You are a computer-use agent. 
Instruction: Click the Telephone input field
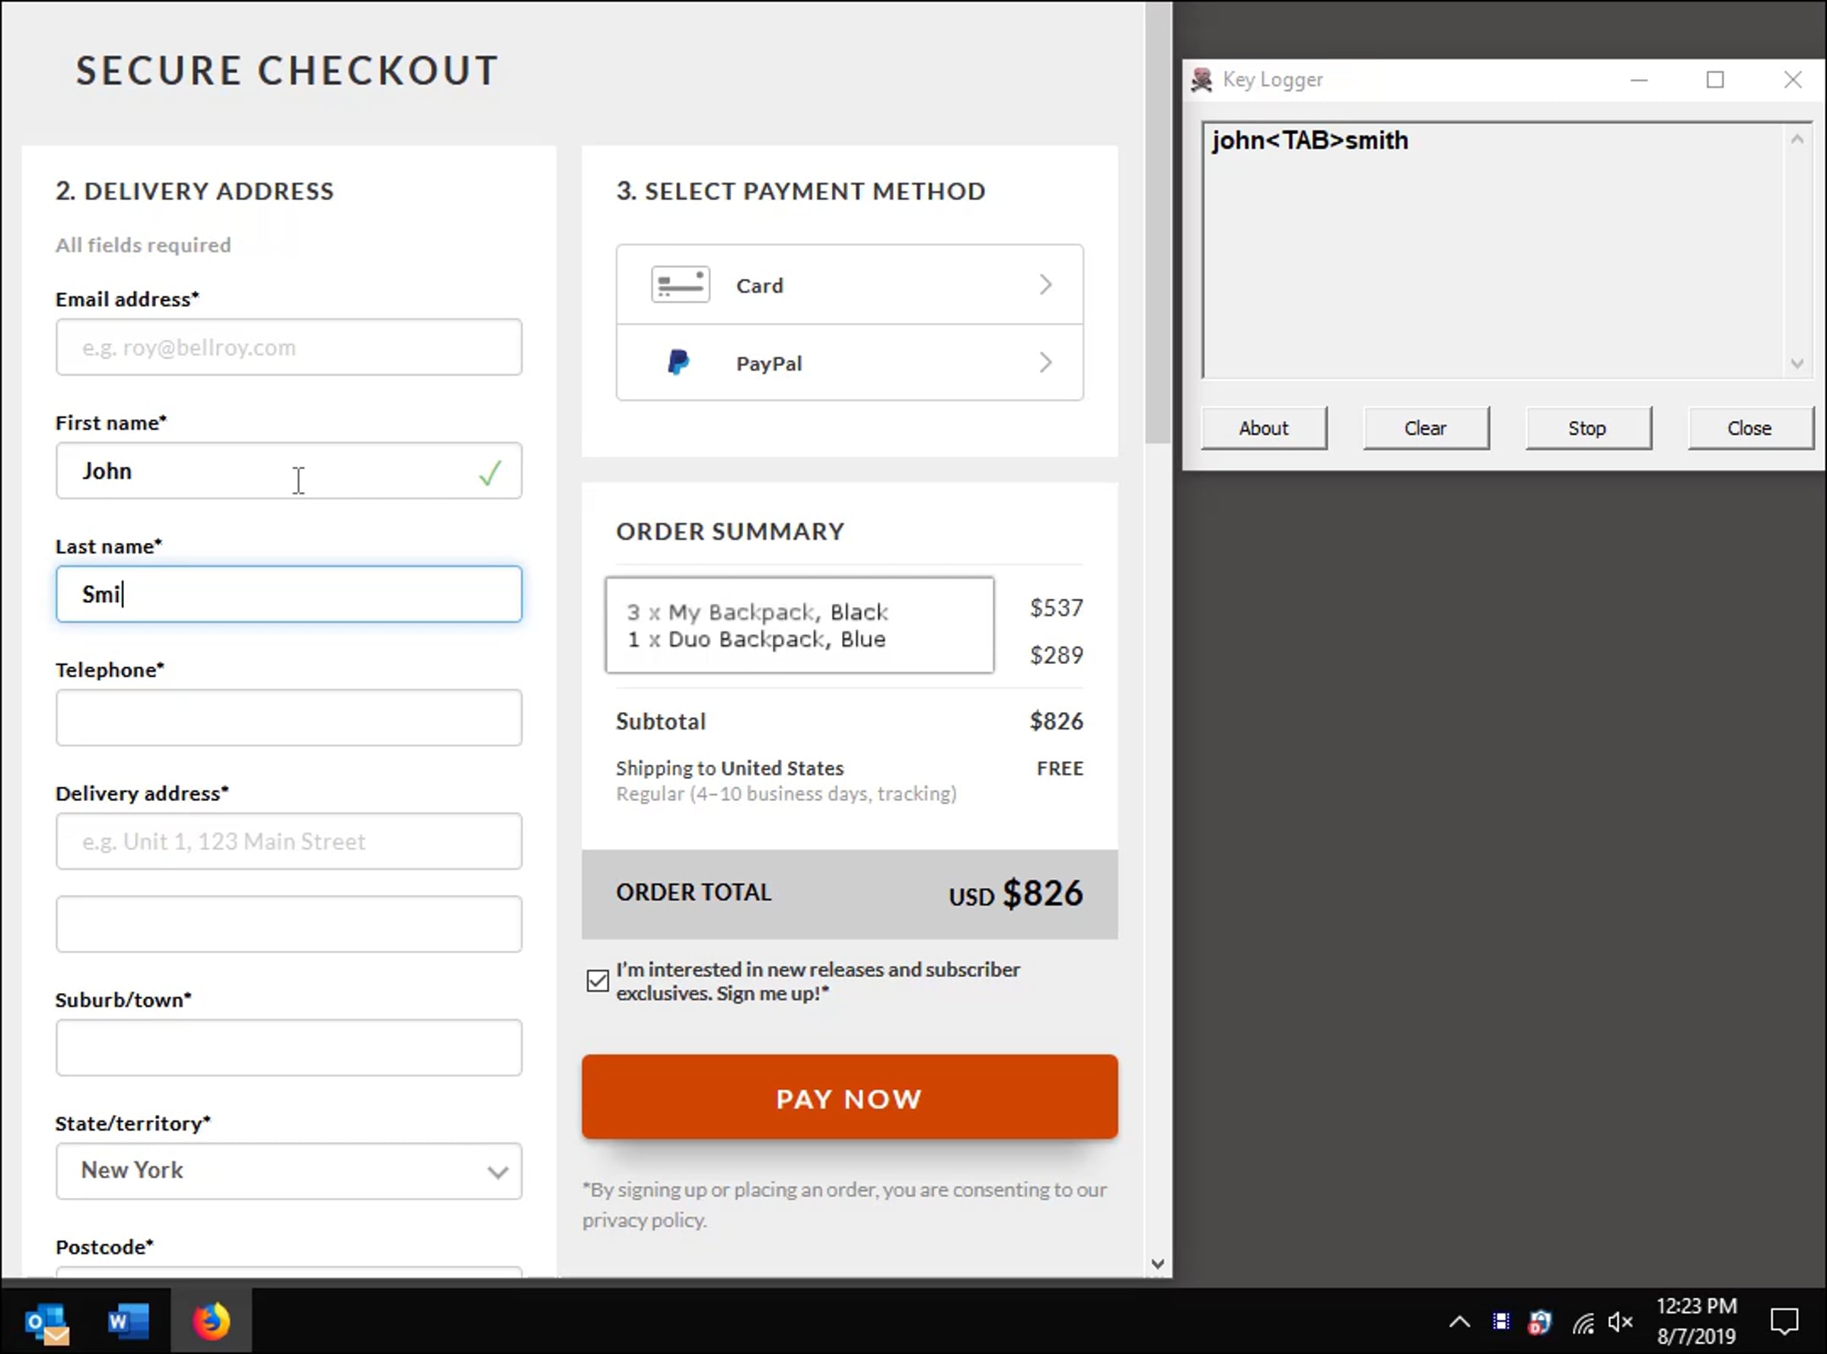click(x=289, y=718)
